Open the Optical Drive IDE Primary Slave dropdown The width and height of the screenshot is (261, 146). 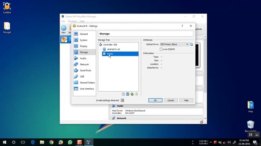pyautogui.click(x=174, y=44)
